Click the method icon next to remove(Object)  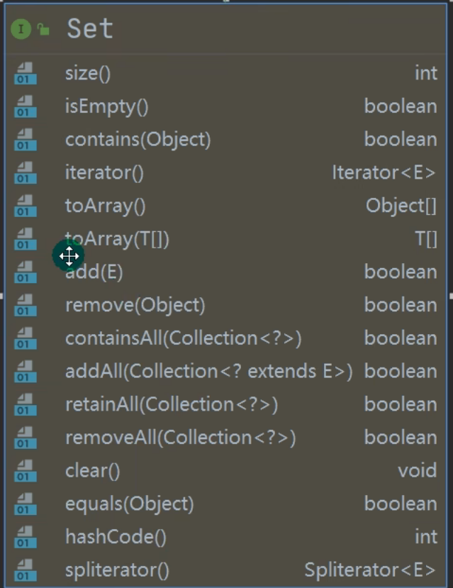(x=26, y=306)
